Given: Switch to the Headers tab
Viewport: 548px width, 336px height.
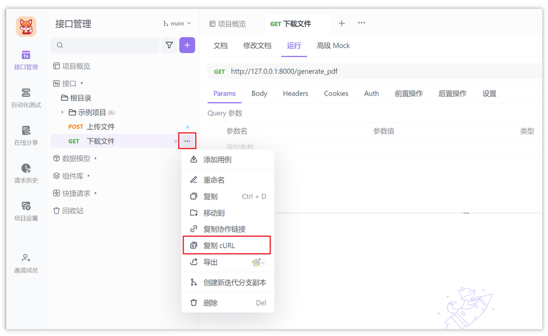Looking at the screenshot, I should 295,93.
